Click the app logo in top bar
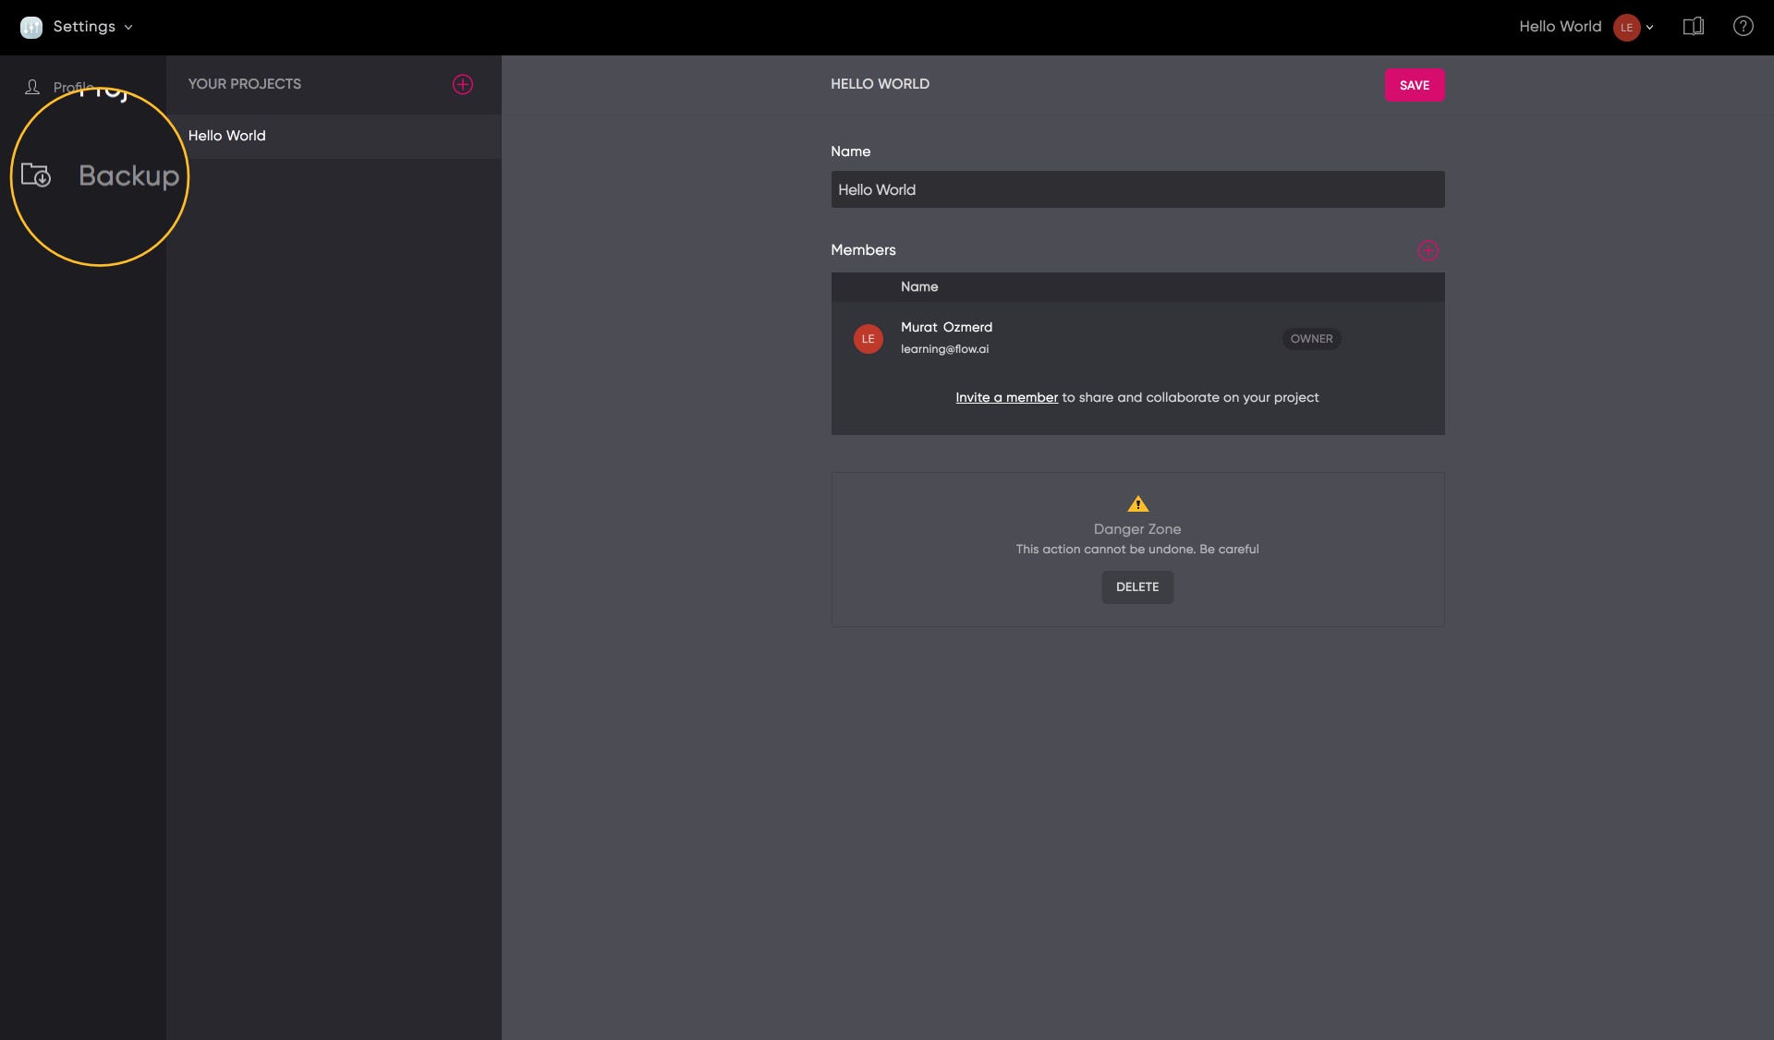The height and width of the screenshot is (1040, 1774). click(x=30, y=27)
